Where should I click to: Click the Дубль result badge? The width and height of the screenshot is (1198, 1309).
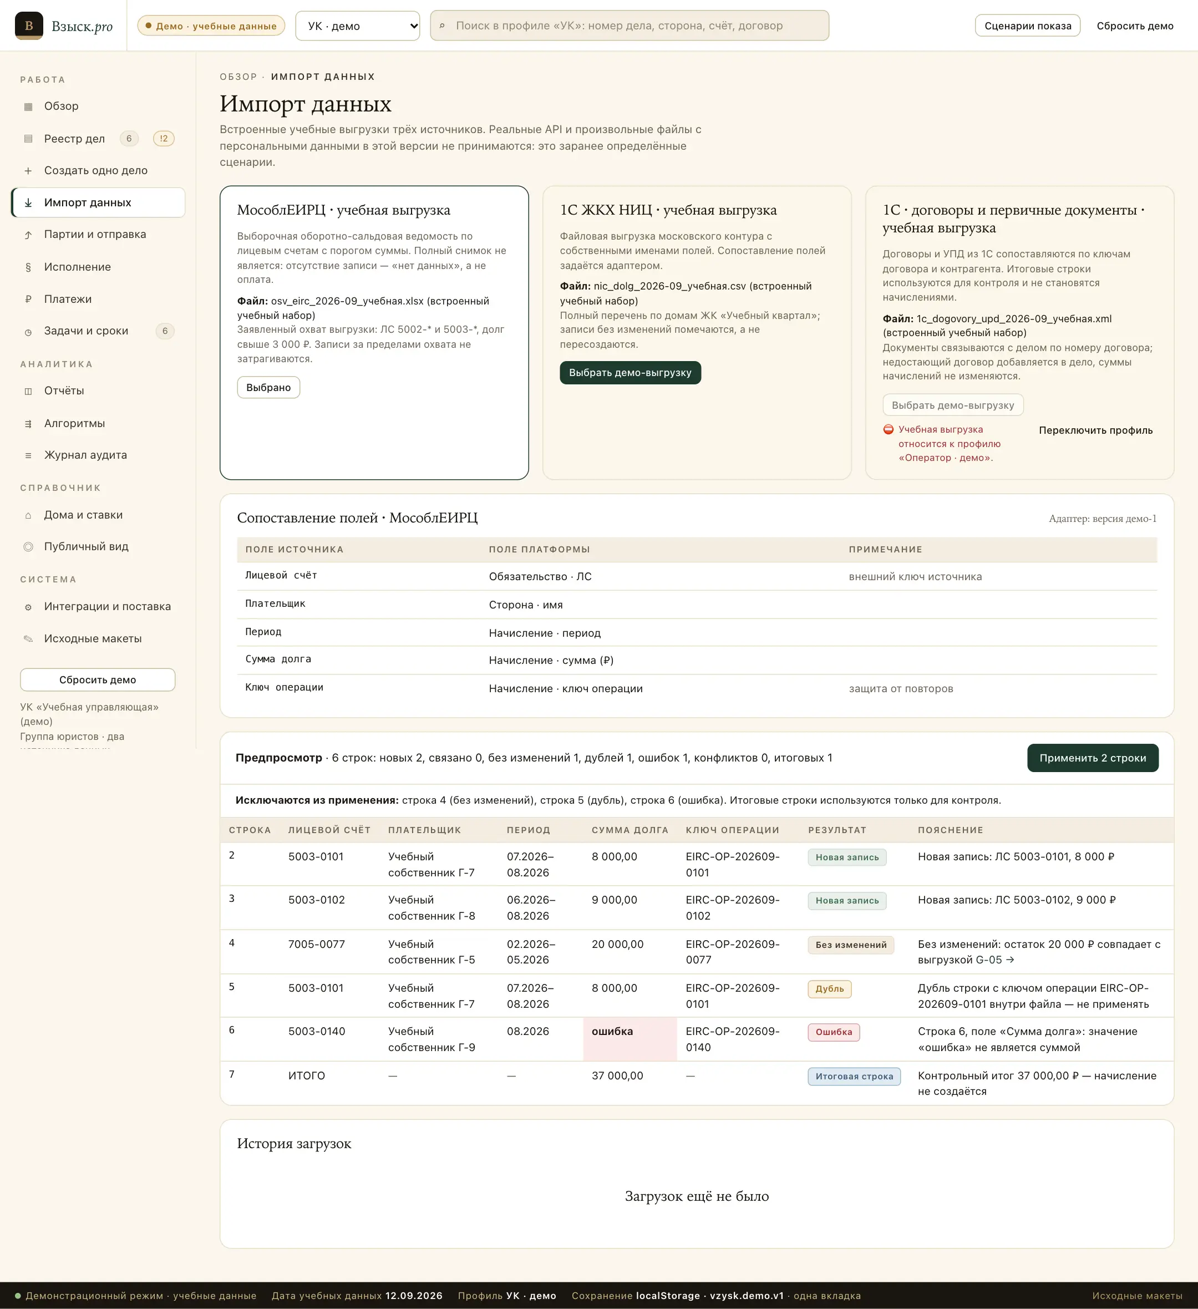[829, 989]
